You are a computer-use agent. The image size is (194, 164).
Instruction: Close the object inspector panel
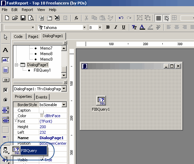coord(65,82)
